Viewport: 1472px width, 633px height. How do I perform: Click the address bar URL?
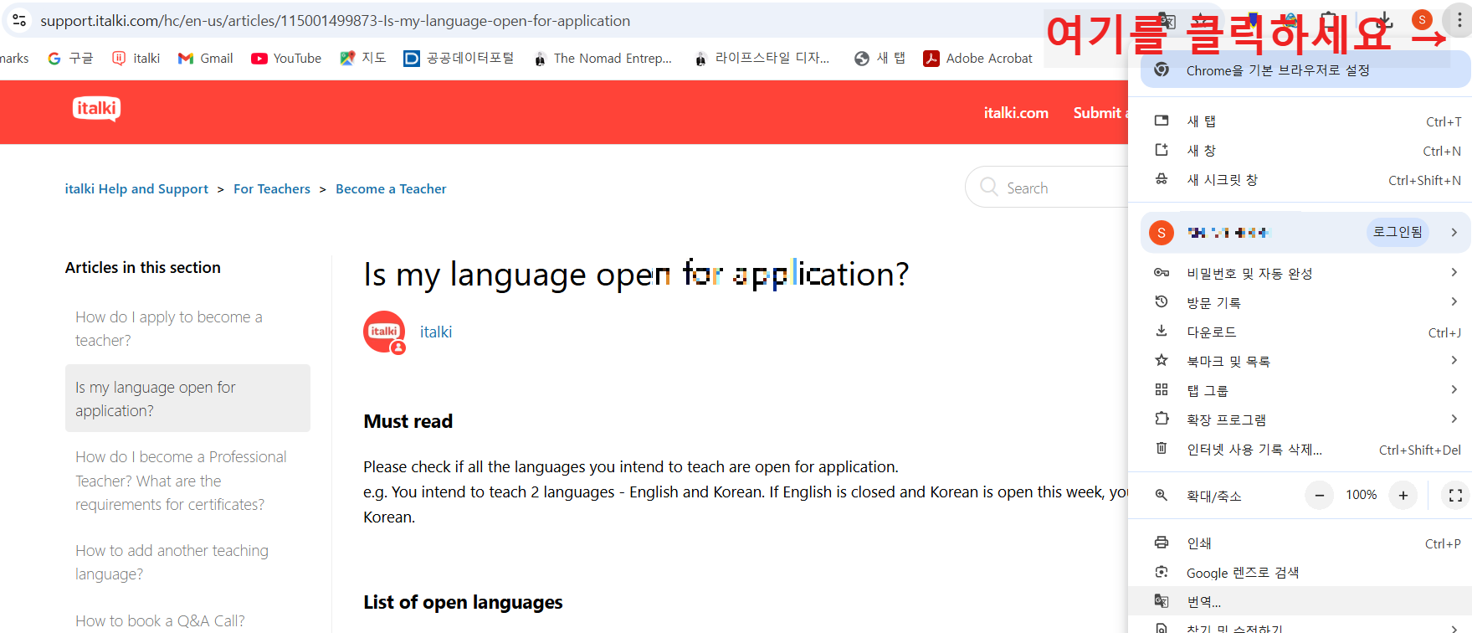coord(335,20)
